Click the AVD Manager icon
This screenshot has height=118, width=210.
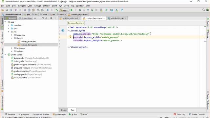tap(101, 10)
